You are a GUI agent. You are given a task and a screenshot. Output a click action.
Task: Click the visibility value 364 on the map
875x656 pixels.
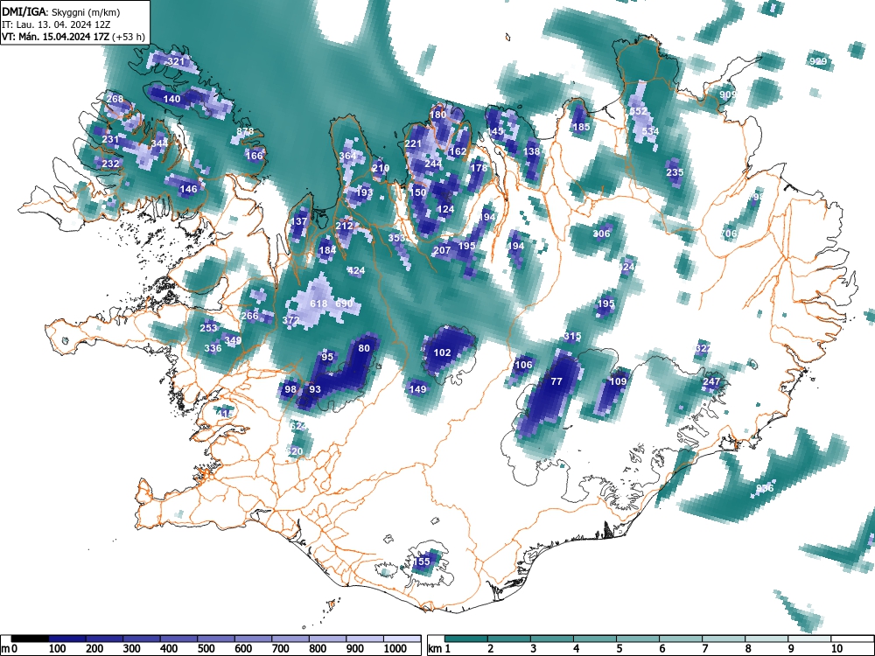pos(347,156)
